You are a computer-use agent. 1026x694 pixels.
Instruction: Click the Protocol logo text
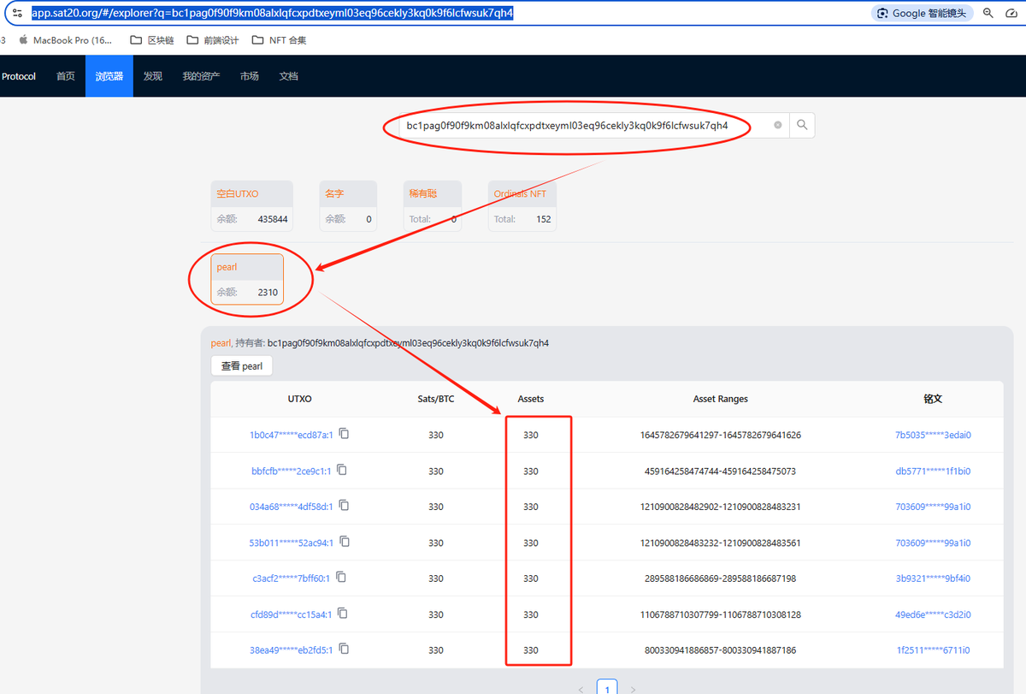tap(19, 76)
